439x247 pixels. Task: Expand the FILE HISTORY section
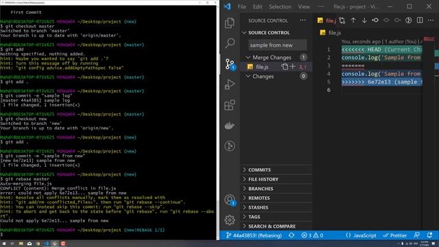tap(276, 179)
